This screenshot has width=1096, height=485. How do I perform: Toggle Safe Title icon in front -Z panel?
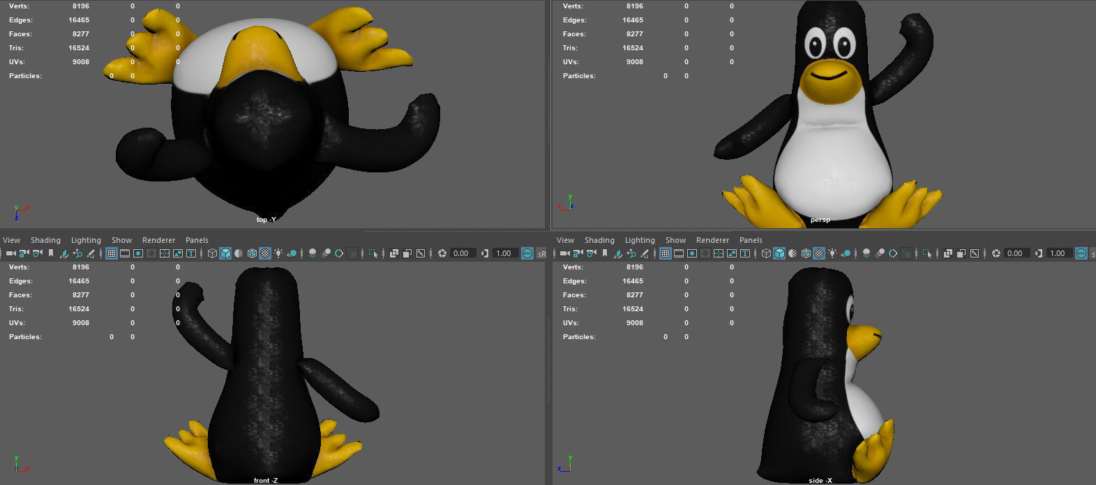(191, 253)
